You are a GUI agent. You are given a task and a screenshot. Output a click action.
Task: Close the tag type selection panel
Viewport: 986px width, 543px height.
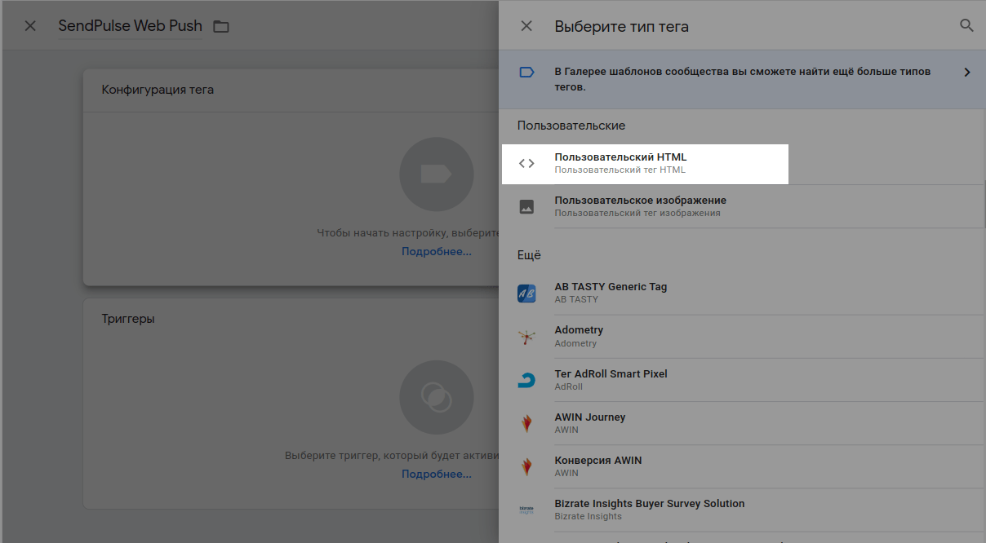[x=526, y=26]
